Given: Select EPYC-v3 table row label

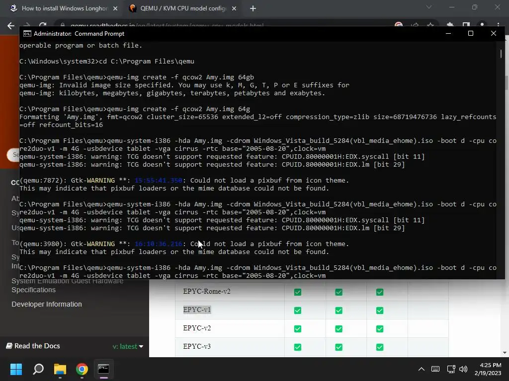Looking at the screenshot, I should click(197, 346).
